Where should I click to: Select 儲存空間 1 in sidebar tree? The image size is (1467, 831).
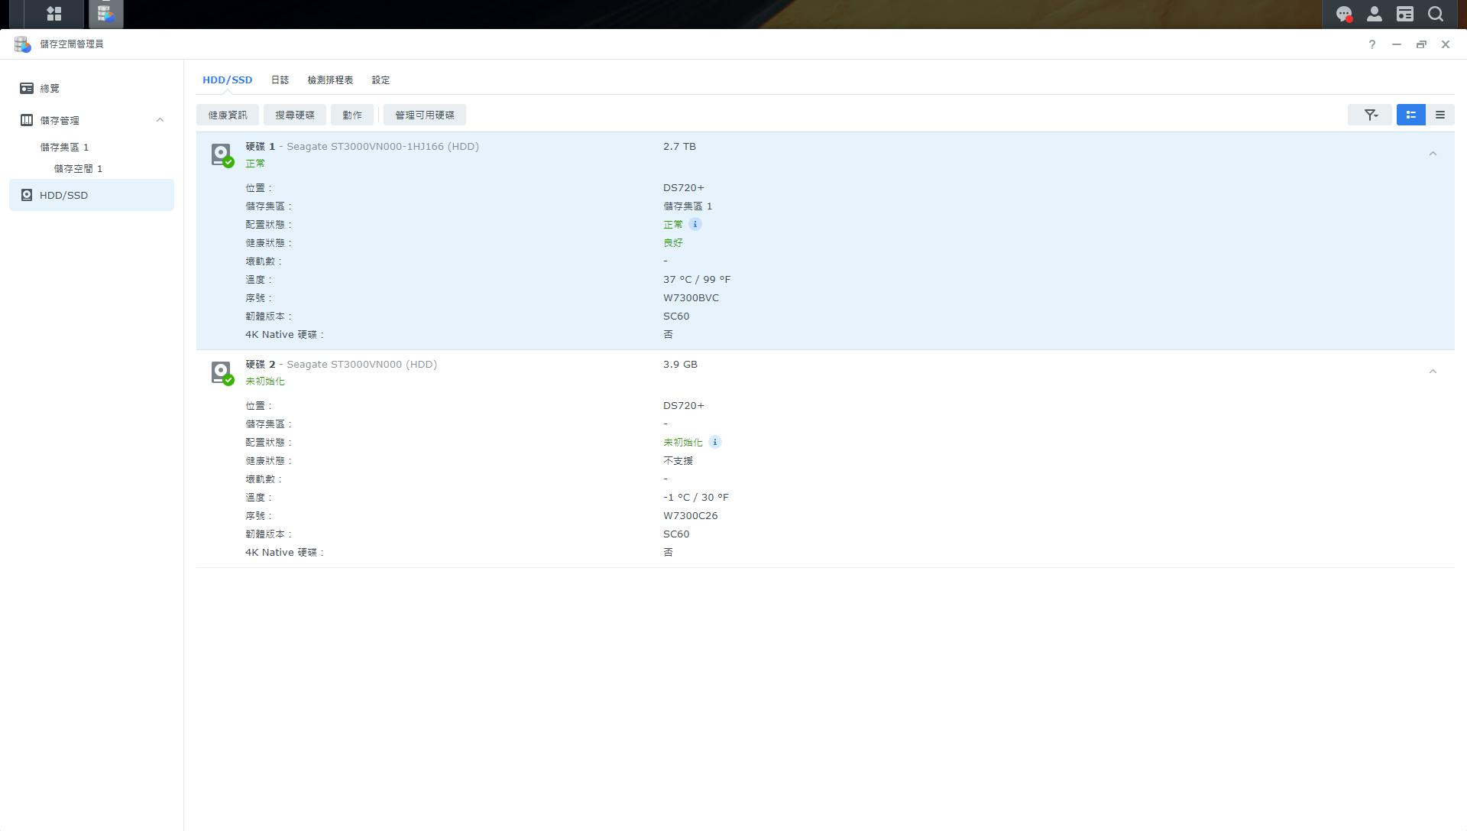pyautogui.click(x=78, y=168)
